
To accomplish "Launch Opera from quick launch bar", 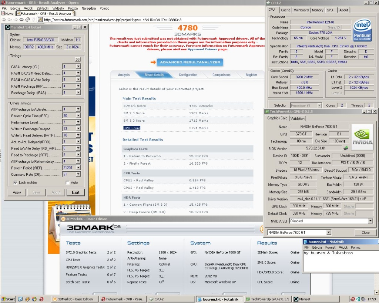I will click(x=41, y=299).
